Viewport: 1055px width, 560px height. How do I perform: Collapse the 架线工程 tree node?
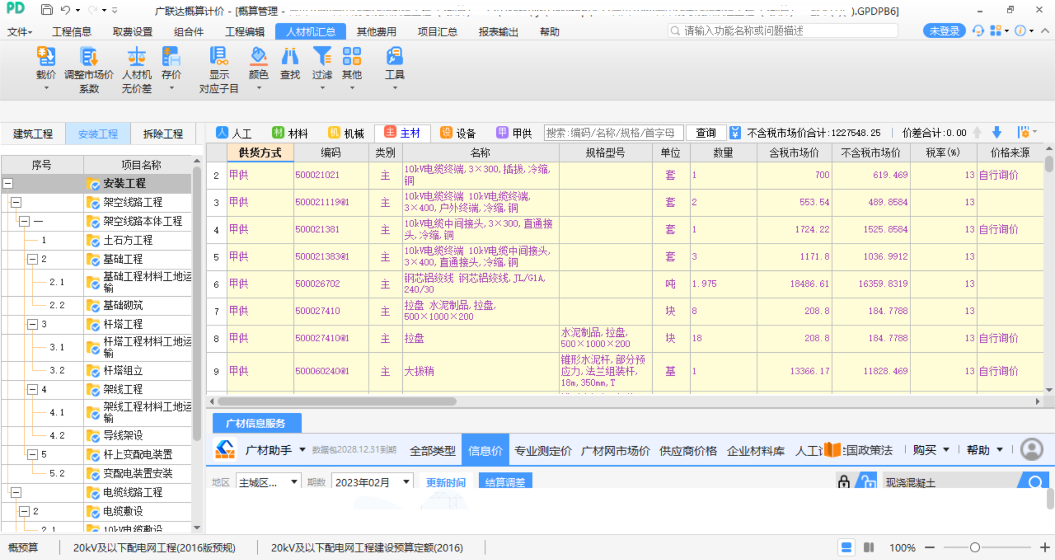(x=32, y=389)
